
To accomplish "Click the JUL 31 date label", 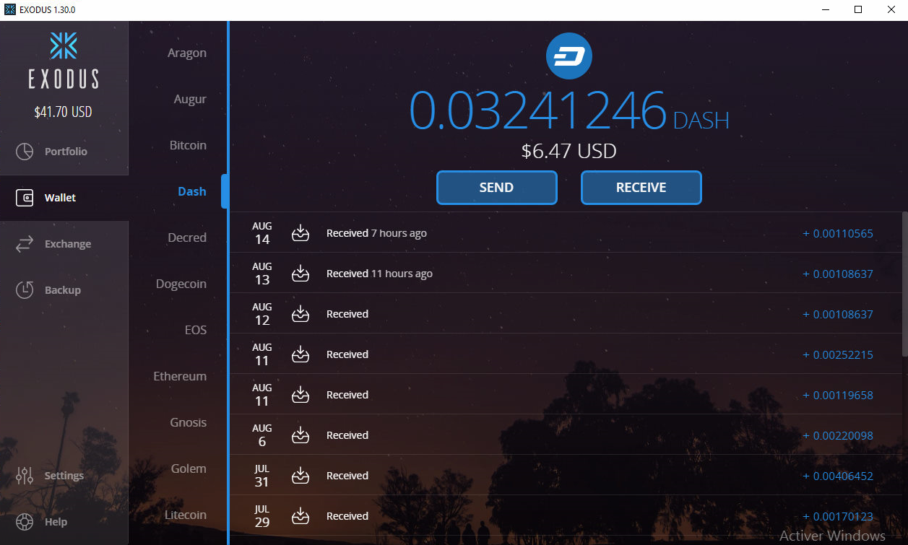I will pyautogui.click(x=262, y=476).
